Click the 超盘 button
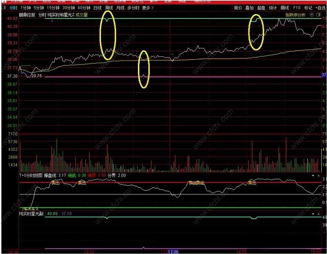This screenshot has height=254, width=327. coord(261,8)
